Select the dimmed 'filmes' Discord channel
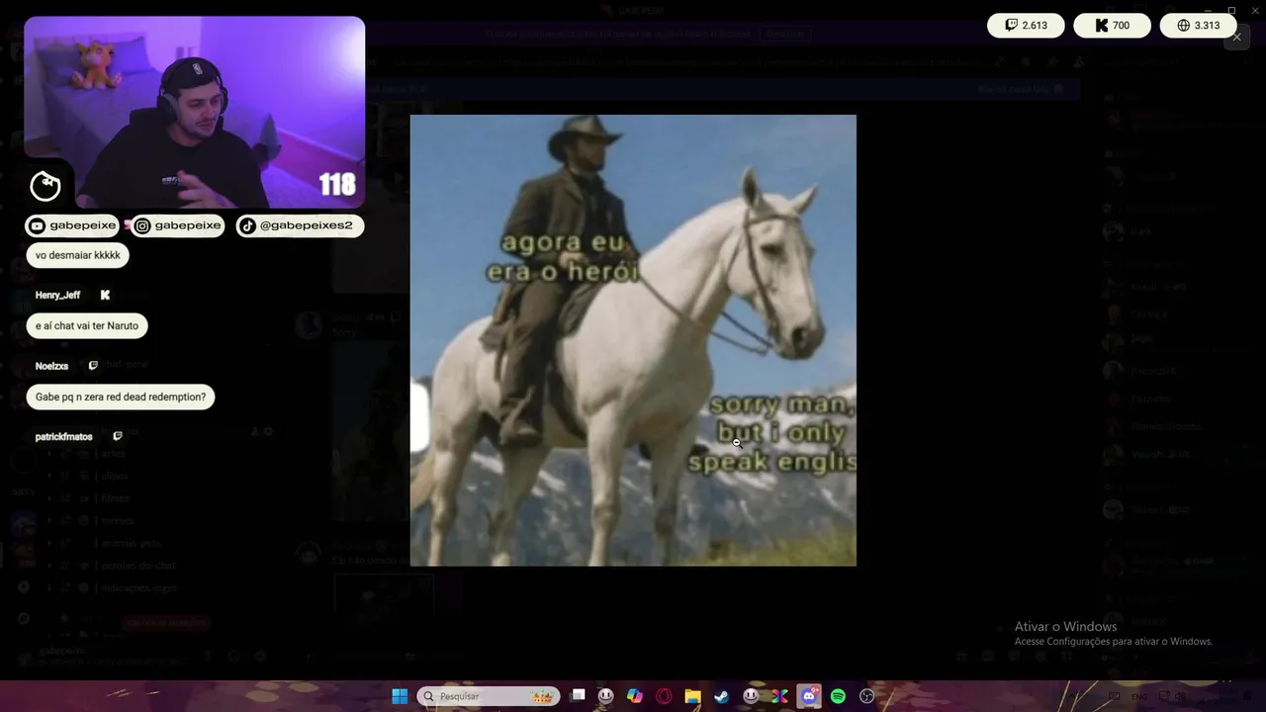This screenshot has width=1266, height=712. pos(113,498)
